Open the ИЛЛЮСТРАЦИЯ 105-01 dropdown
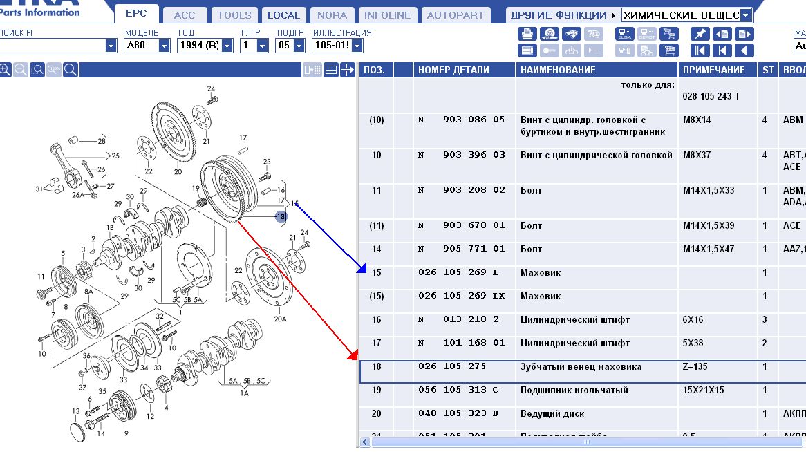This screenshot has width=806, height=452. click(357, 46)
